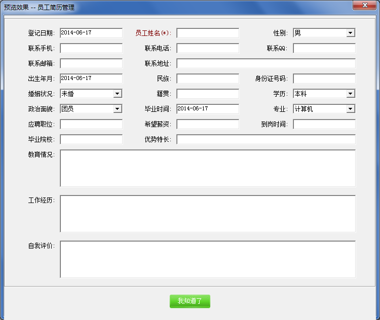
Task: Click the 工作经历 label text
Action: [42, 200]
